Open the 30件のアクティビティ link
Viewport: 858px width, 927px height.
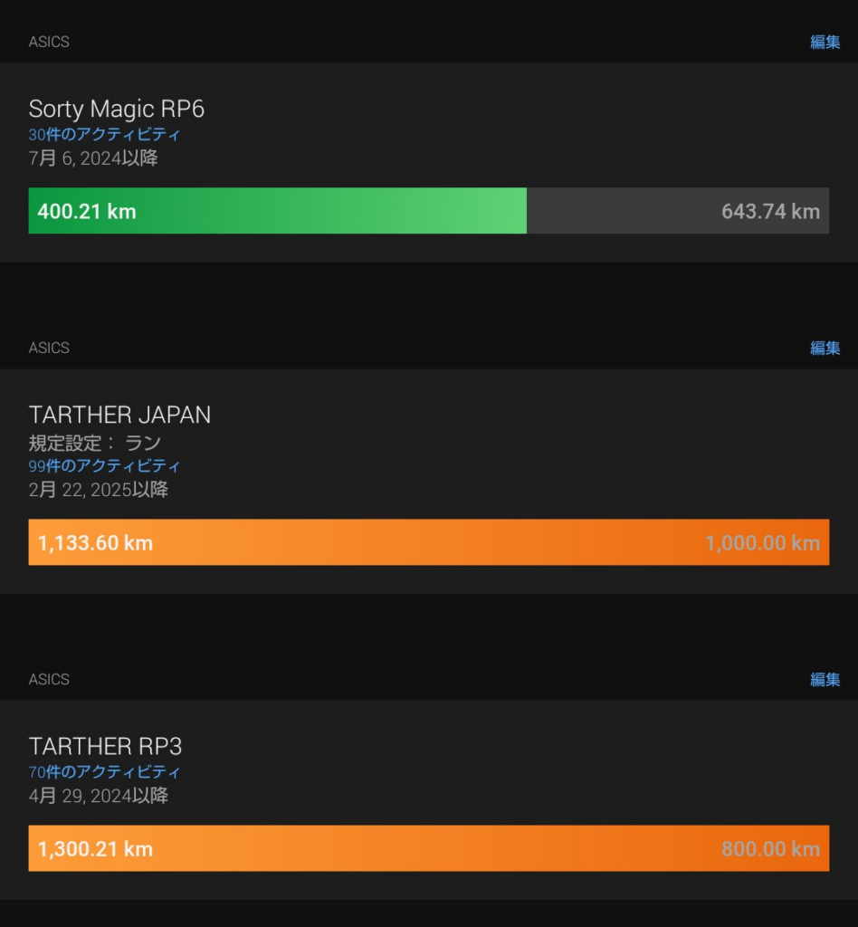(x=104, y=135)
